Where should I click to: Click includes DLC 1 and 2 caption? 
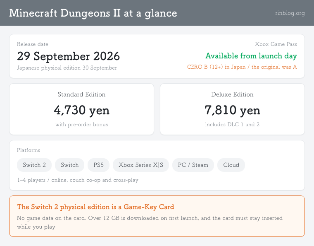point(232,125)
